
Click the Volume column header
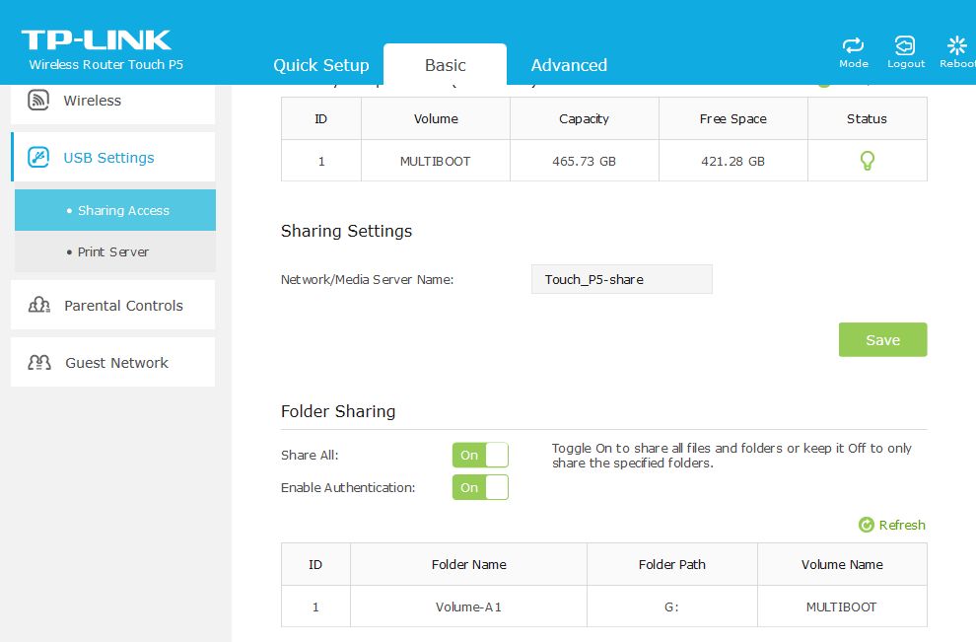(436, 118)
